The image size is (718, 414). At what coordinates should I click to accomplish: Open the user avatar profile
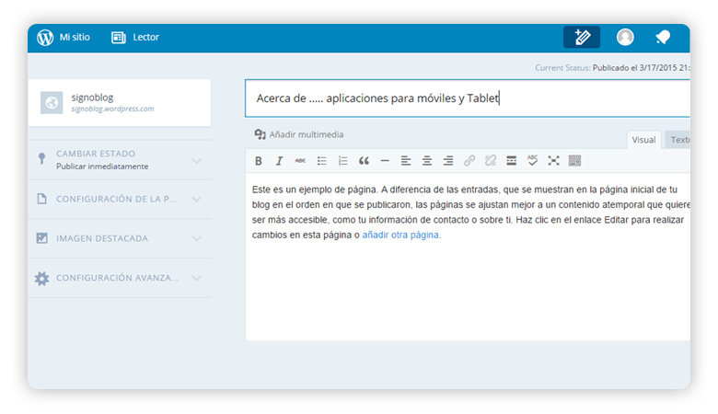point(625,37)
